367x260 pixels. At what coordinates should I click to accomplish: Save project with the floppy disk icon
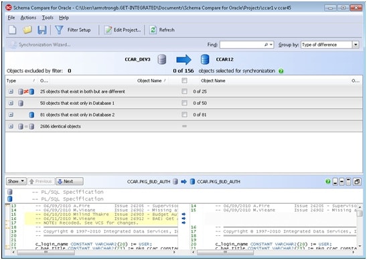[42, 30]
